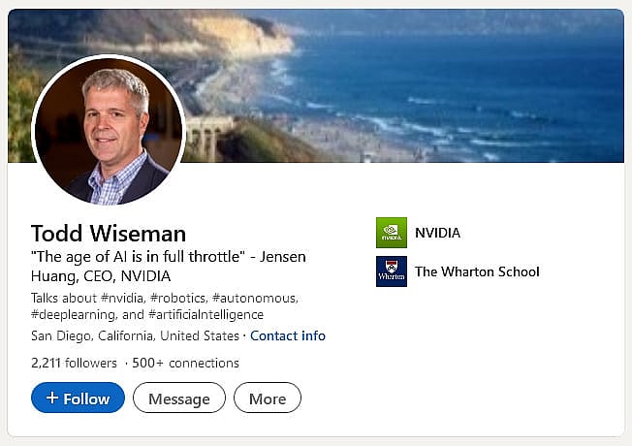Click the San Diego, California location text

[x=135, y=335]
